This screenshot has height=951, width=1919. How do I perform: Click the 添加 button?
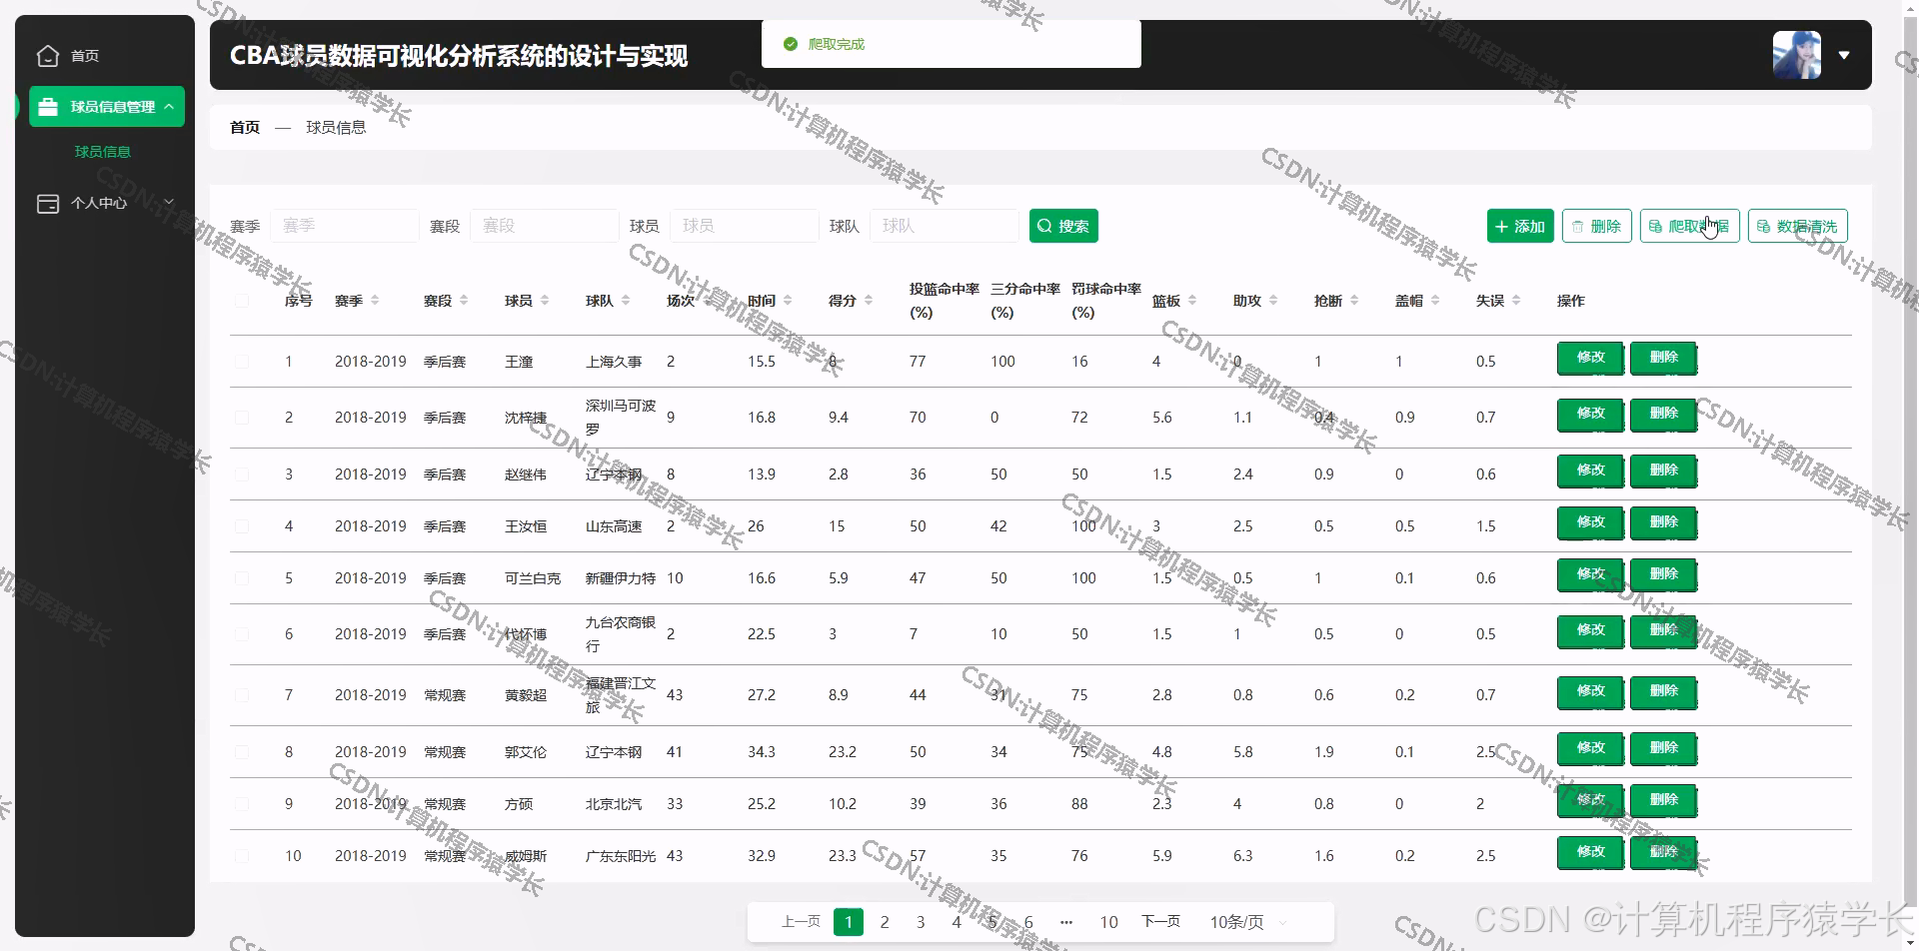pos(1520,226)
